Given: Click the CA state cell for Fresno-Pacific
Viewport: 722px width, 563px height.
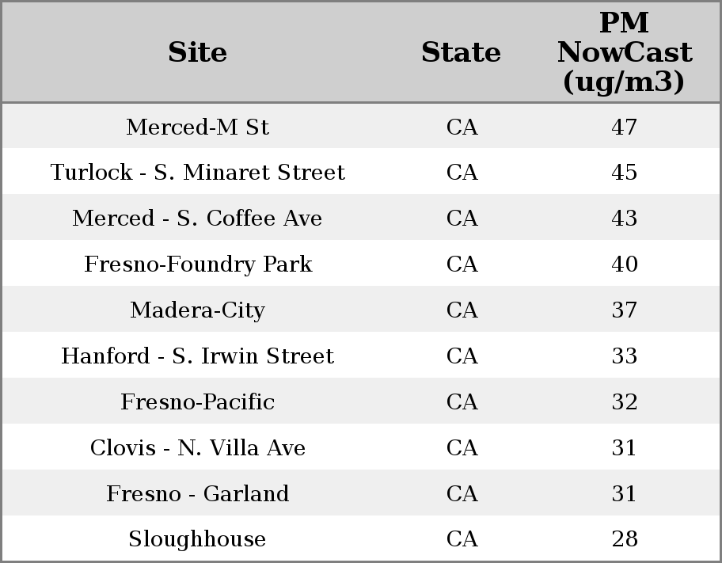Looking at the screenshot, I should (x=462, y=401).
